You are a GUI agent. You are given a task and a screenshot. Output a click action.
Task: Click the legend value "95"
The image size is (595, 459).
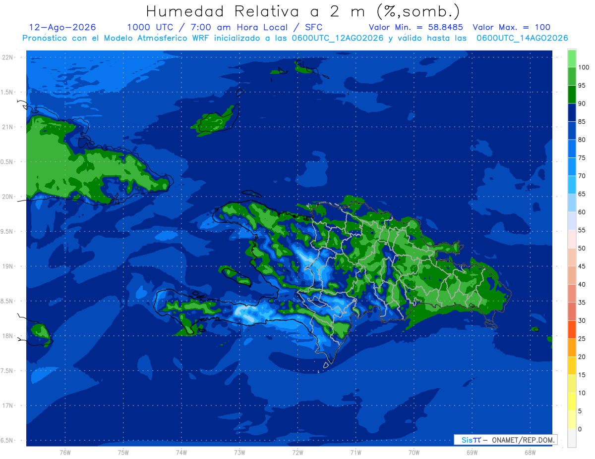point(582,85)
